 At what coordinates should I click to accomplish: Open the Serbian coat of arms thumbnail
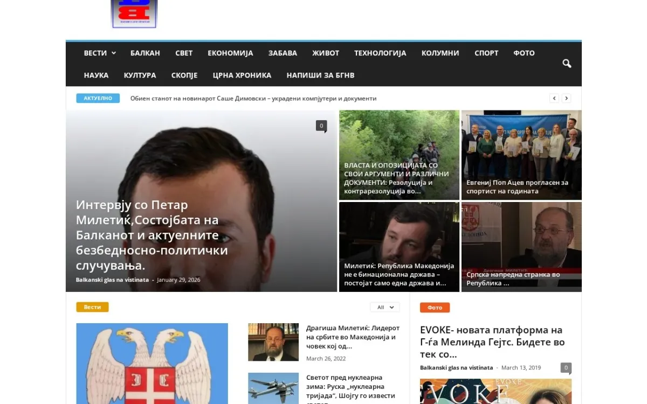tap(152, 364)
